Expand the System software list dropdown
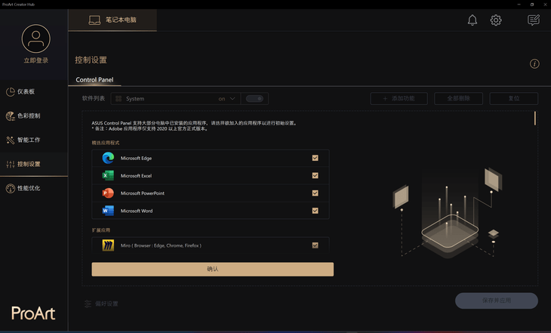Viewport: 551px width, 333px height. coord(232,99)
